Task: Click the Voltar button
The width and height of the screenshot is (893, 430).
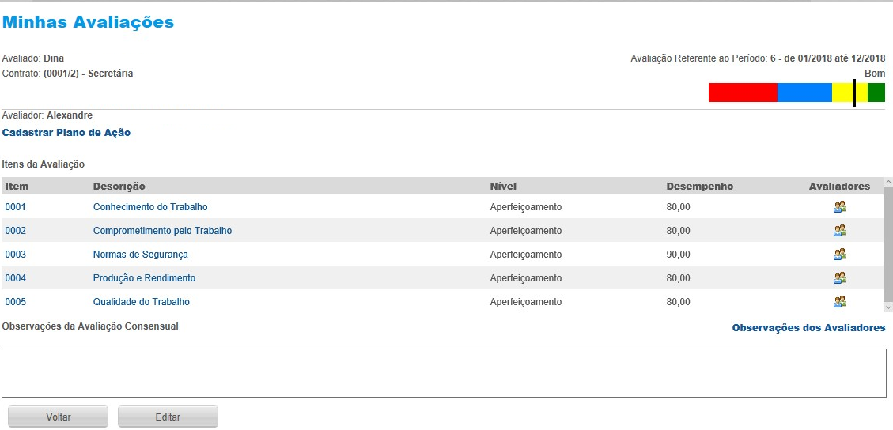Action: coord(58,417)
